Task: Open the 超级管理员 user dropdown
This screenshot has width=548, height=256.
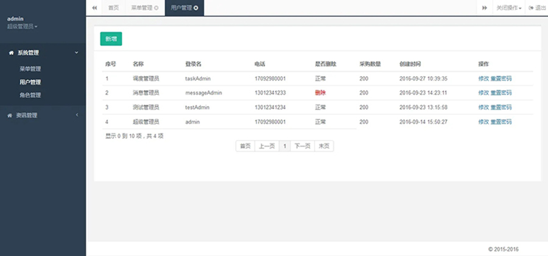Action: click(23, 27)
